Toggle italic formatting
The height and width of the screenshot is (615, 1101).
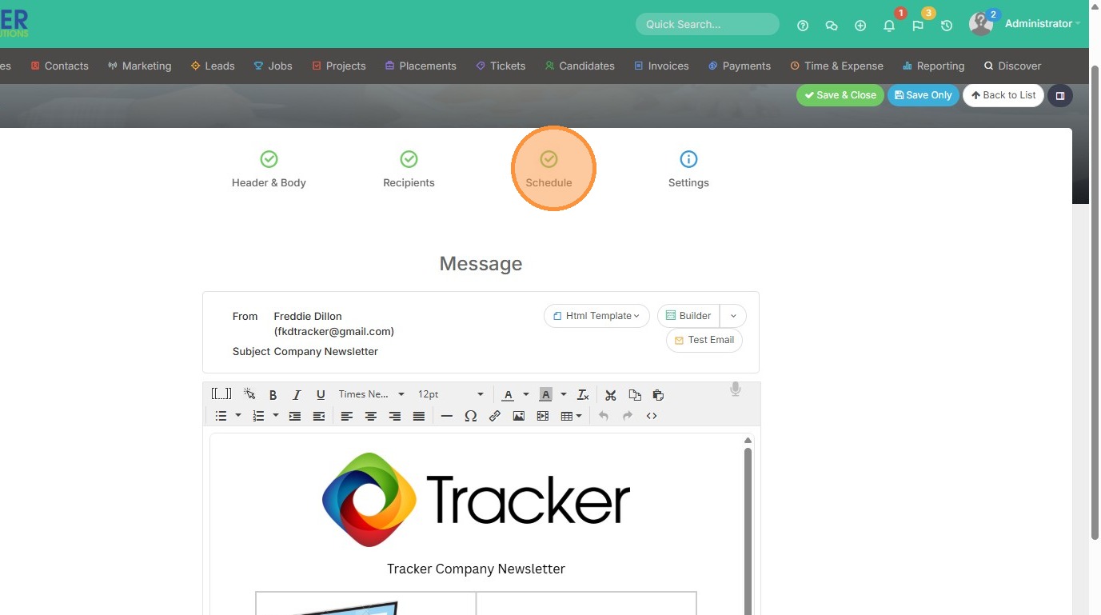[x=297, y=395]
